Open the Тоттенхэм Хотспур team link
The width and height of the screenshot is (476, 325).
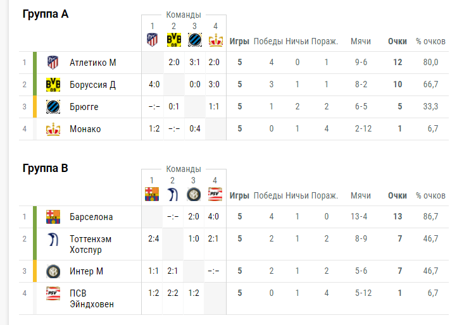click(x=91, y=244)
